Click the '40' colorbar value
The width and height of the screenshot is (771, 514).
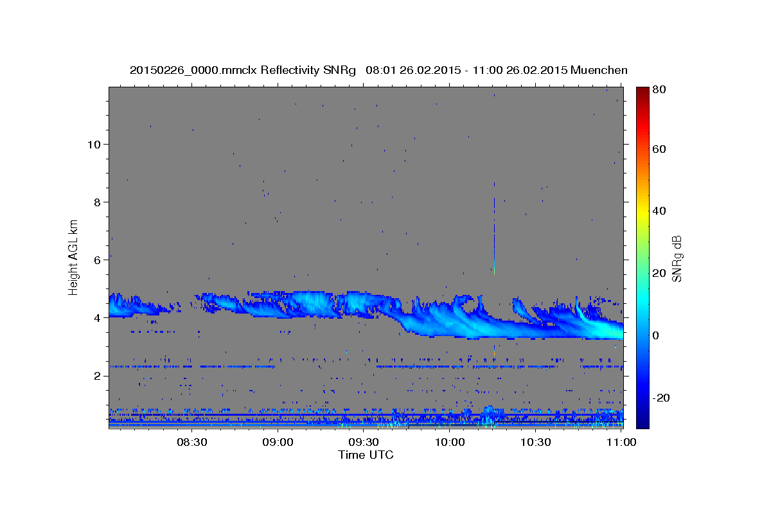[660, 211]
